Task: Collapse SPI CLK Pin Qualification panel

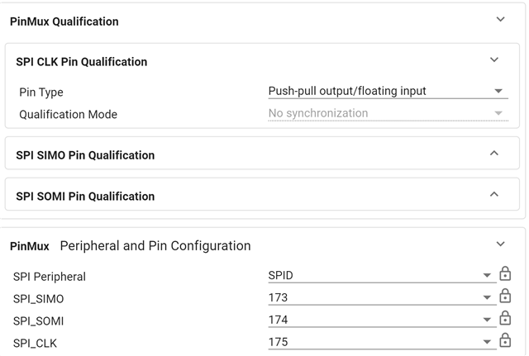Action: coord(494,60)
